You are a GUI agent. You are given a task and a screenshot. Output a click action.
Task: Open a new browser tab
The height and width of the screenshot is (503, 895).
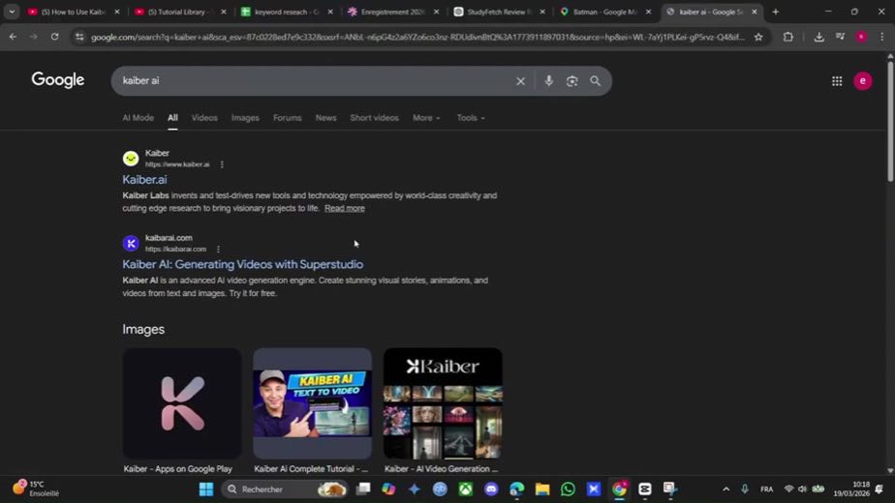pyautogui.click(x=775, y=12)
